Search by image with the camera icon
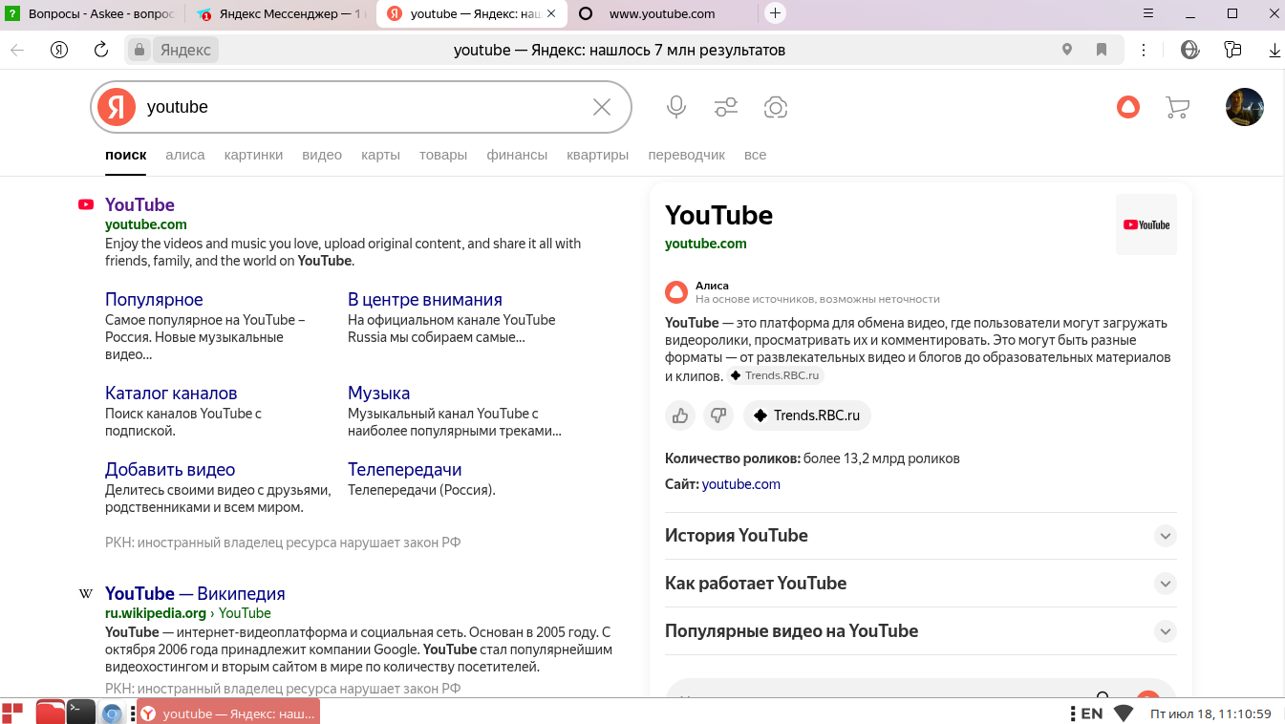 pos(776,107)
